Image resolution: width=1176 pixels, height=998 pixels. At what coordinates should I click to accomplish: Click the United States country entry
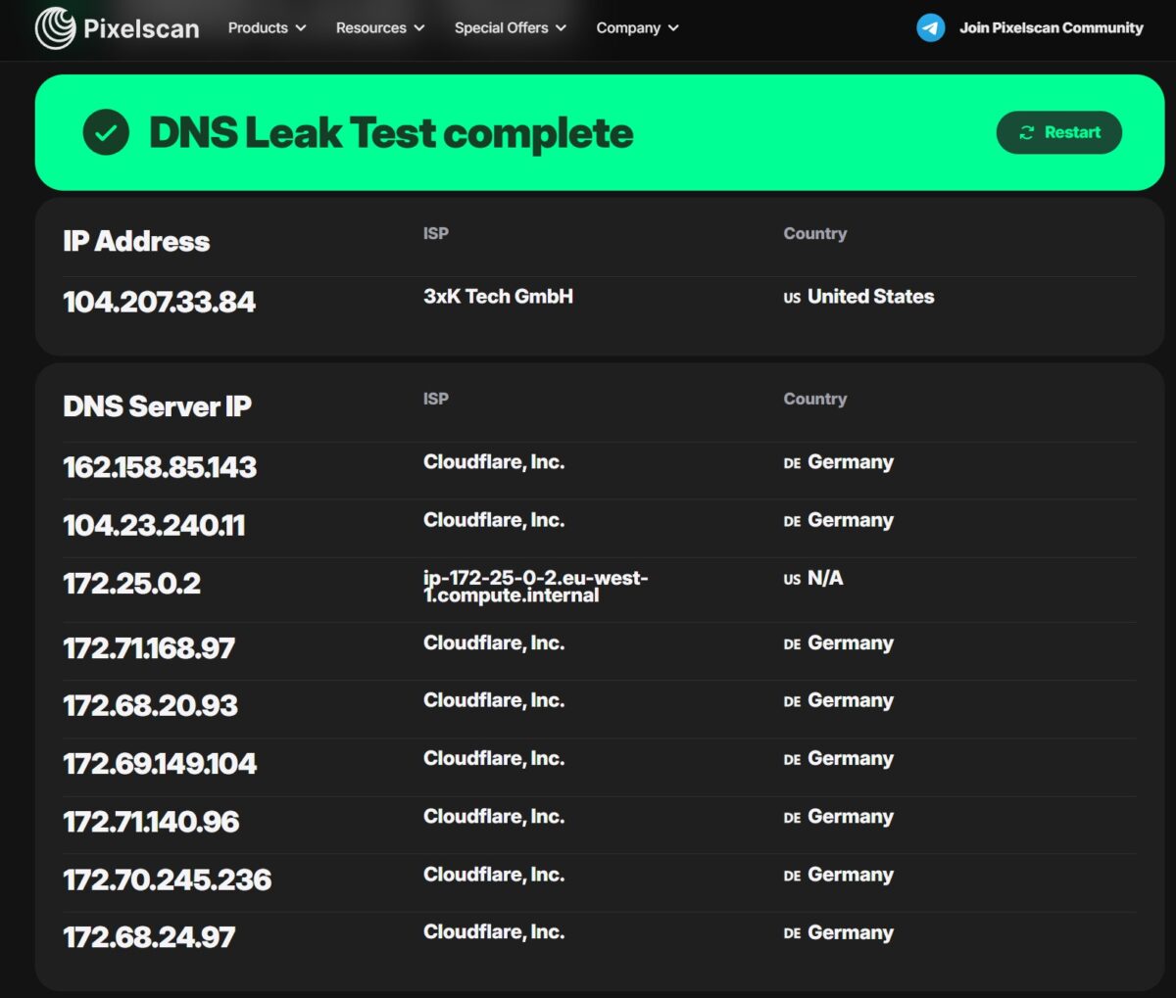(x=870, y=296)
